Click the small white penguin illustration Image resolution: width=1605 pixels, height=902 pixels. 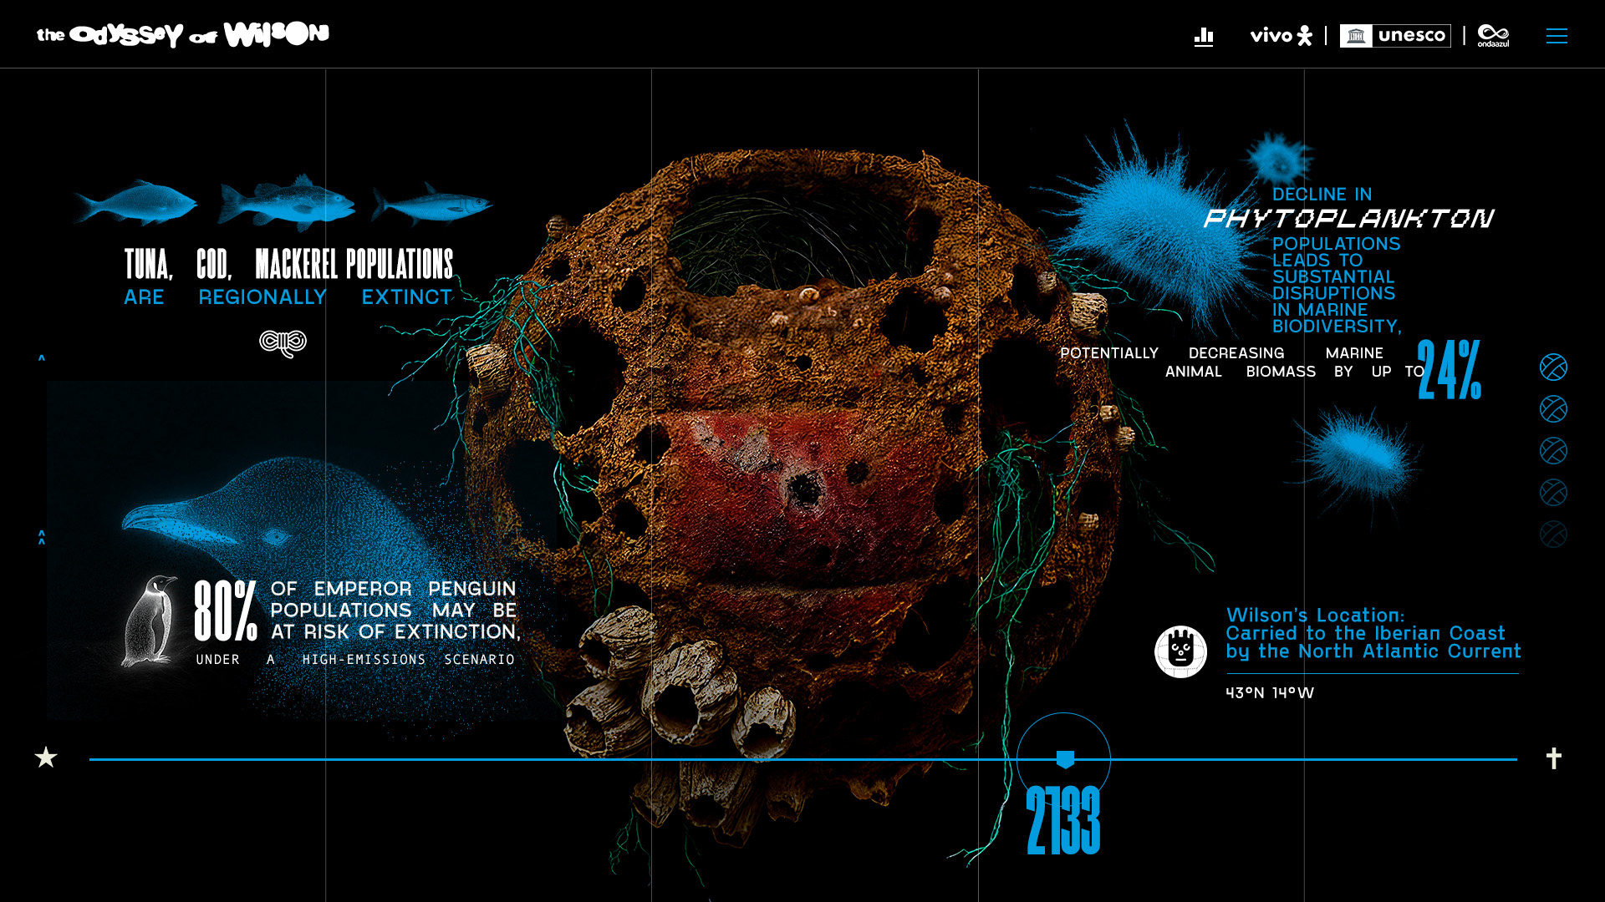(150, 621)
